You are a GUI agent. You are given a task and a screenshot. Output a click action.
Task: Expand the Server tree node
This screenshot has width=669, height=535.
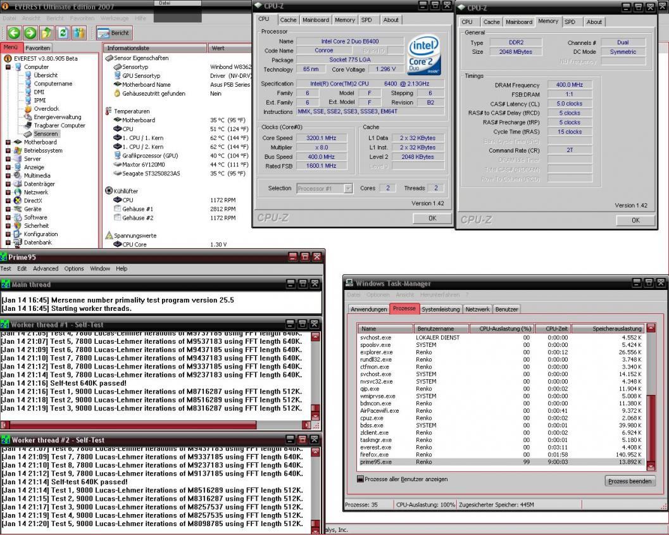coord(8,159)
